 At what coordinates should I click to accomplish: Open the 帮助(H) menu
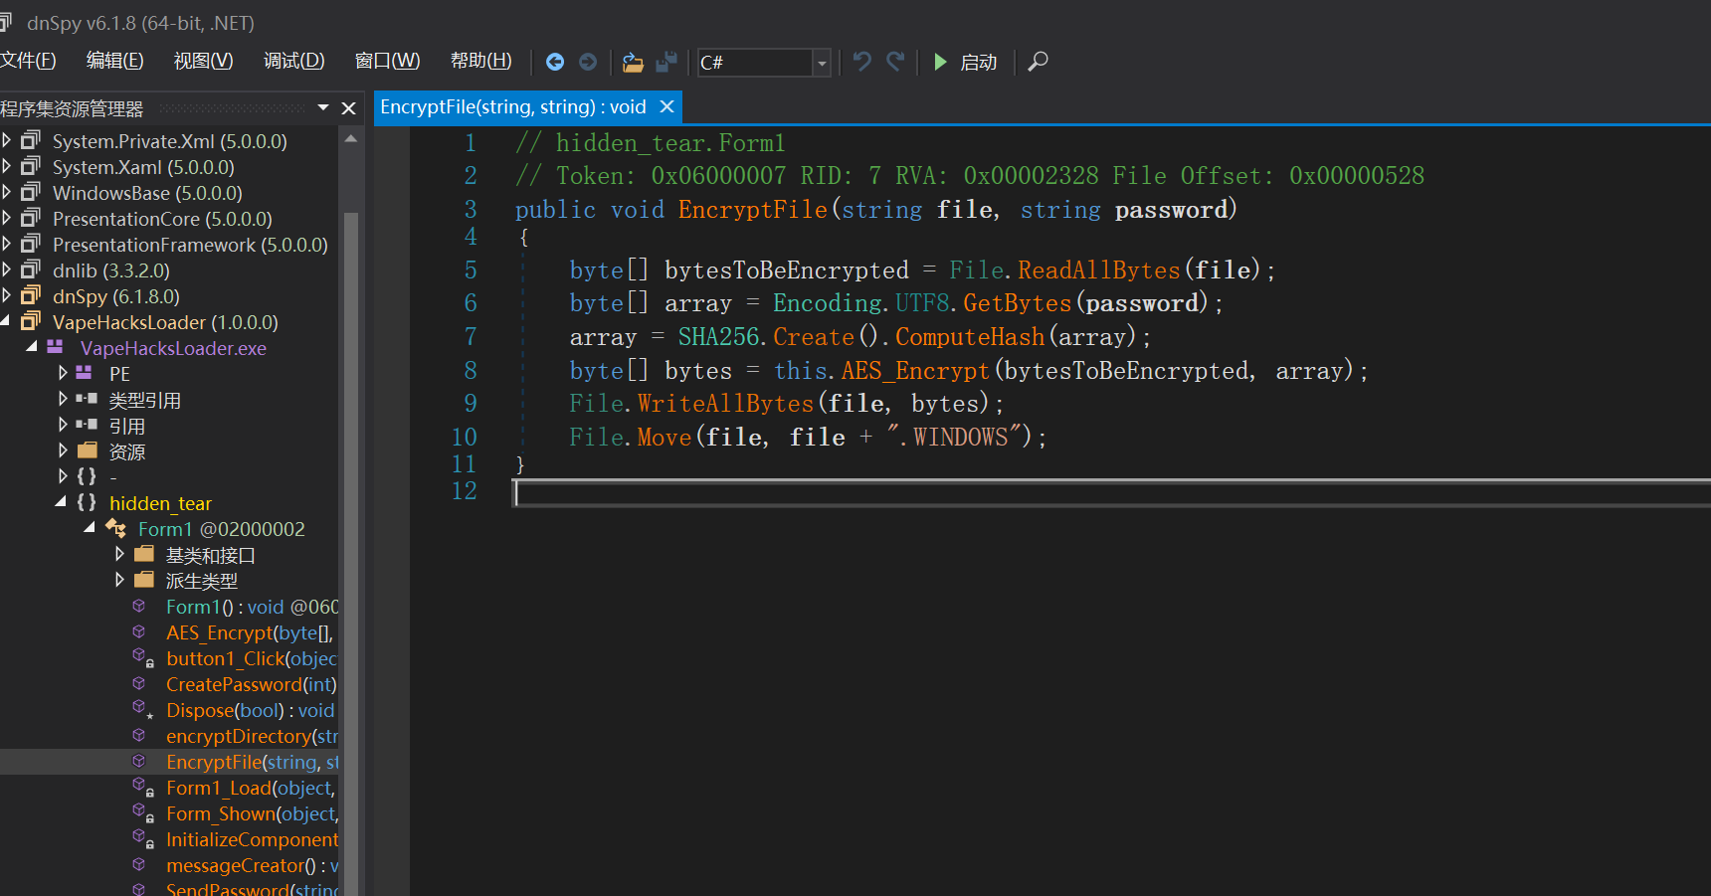click(481, 62)
